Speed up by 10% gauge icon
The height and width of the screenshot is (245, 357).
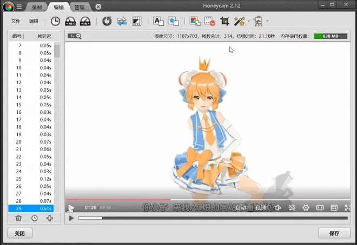85,21
